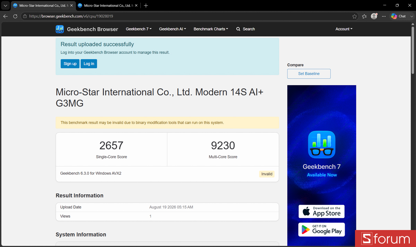Open the browser three-dots settings menu
The height and width of the screenshot is (247, 416).
pos(384,16)
